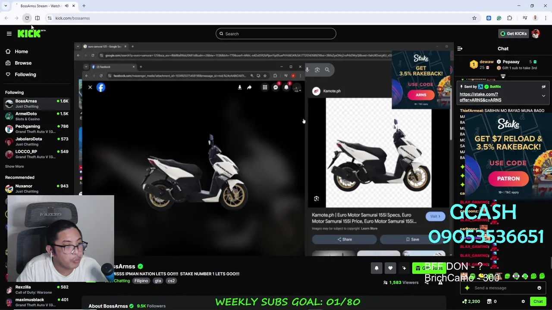Close the Facebook image viewer in stream
This screenshot has height=310, width=552.
pos(90,87)
